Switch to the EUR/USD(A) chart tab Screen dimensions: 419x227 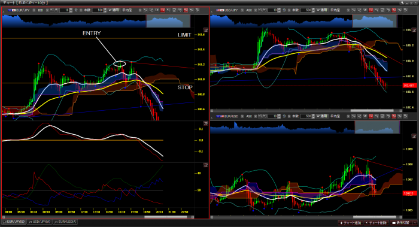pyautogui.click(x=65, y=222)
